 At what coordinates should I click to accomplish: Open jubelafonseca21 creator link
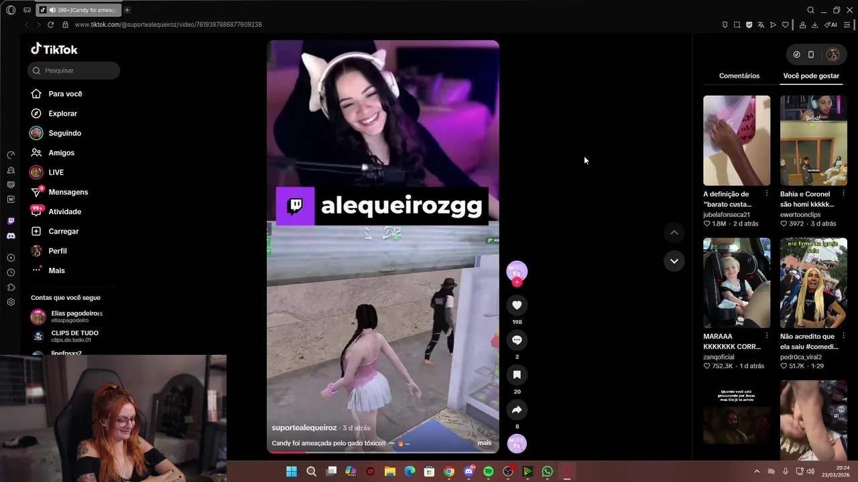(727, 215)
